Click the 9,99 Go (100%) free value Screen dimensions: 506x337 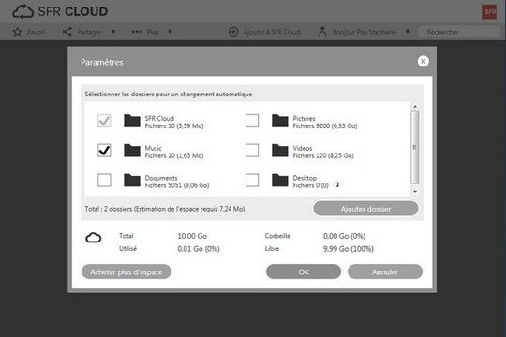point(349,249)
